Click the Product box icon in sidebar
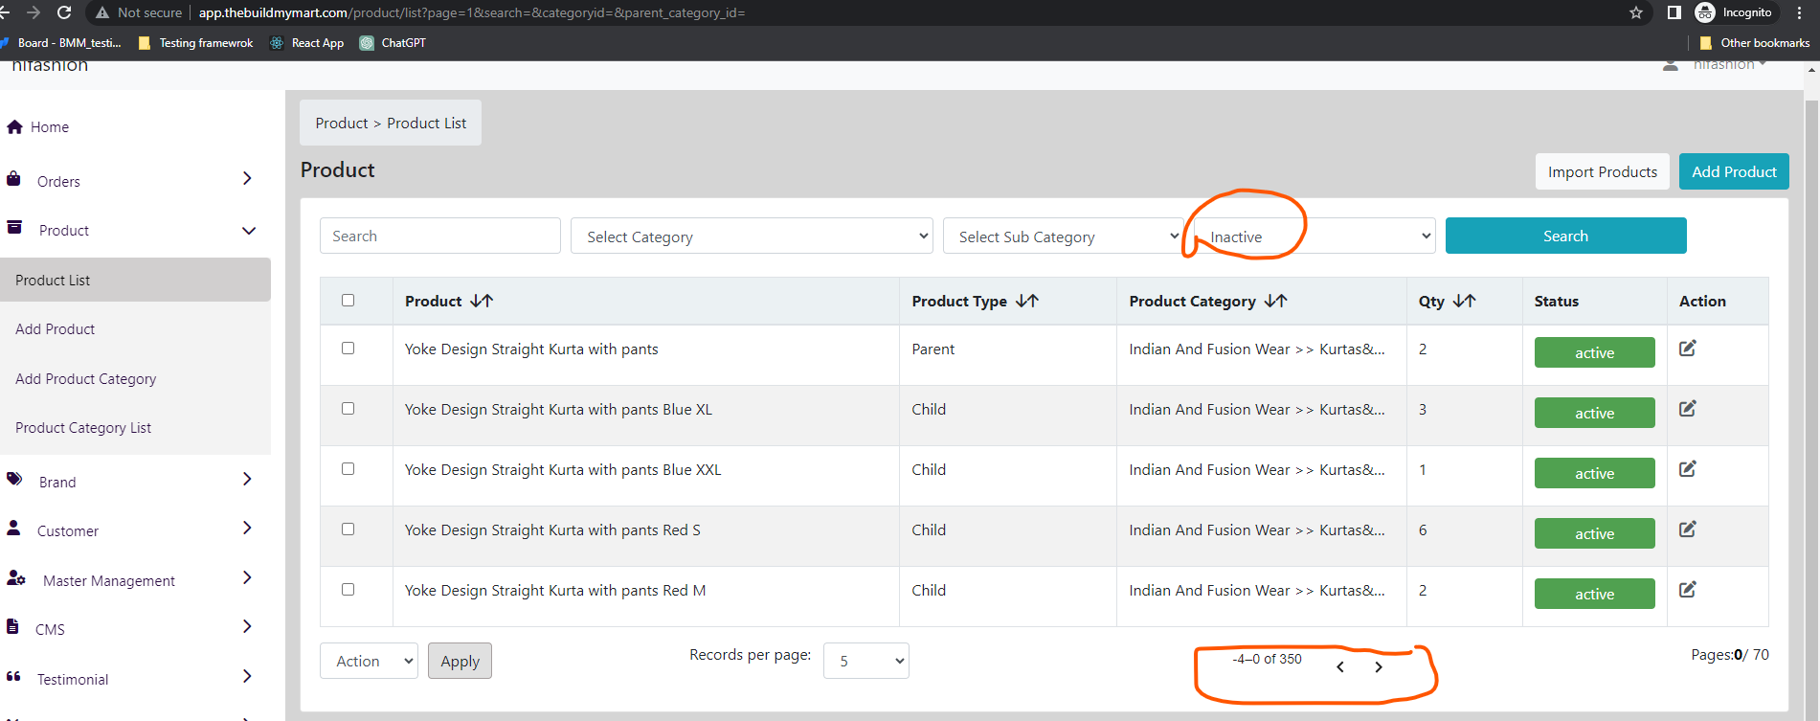 (x=14, y=228)
